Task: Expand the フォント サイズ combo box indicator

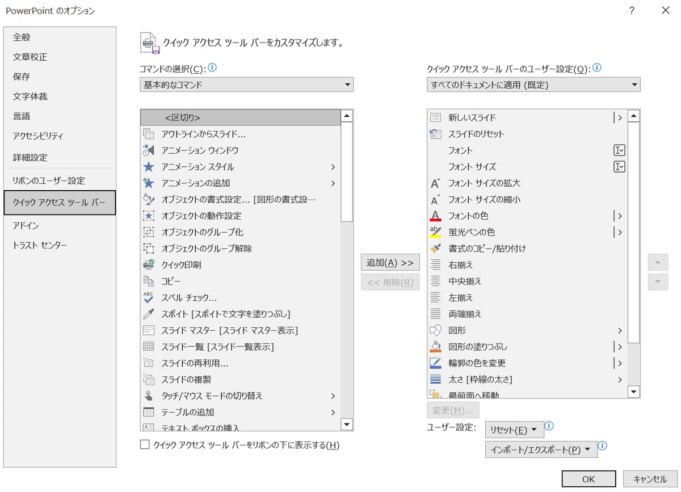Action: pos(619,167)
